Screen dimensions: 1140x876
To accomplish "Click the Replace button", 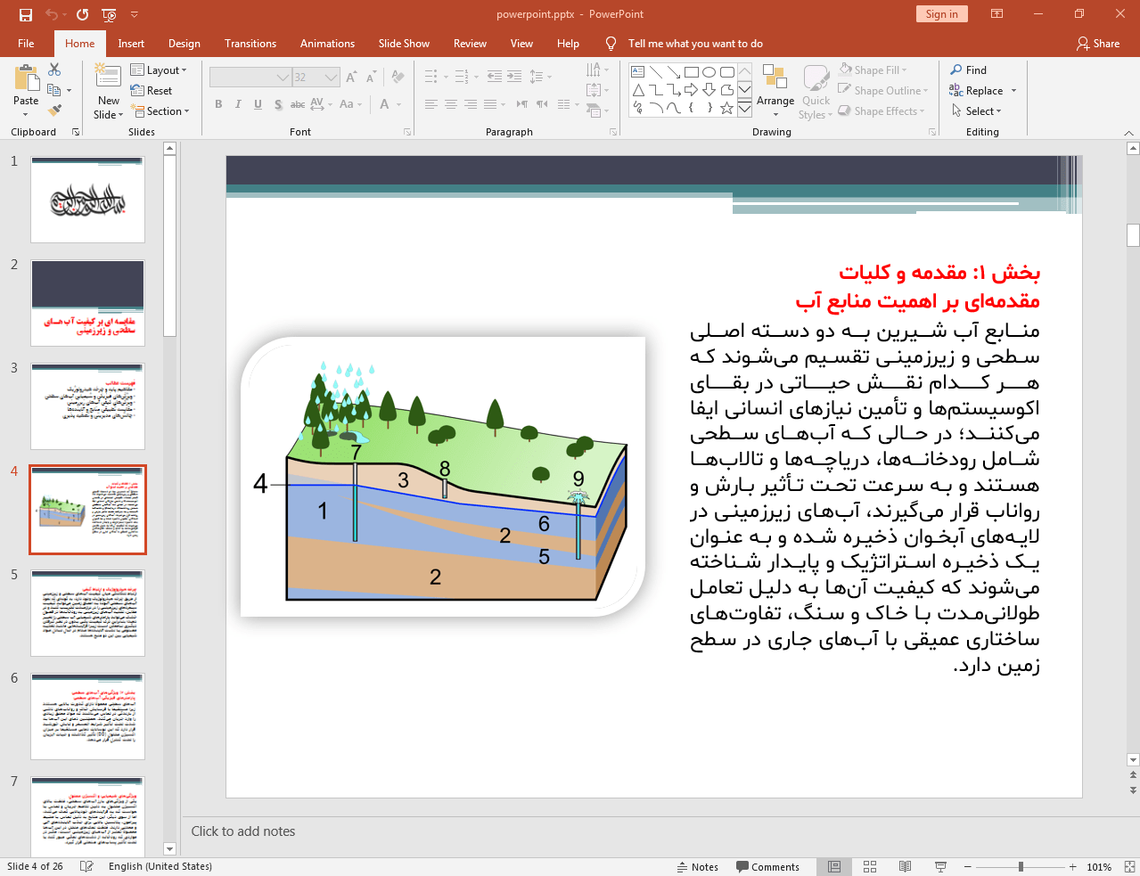I will pyautogui.click(x=982, y=91).
